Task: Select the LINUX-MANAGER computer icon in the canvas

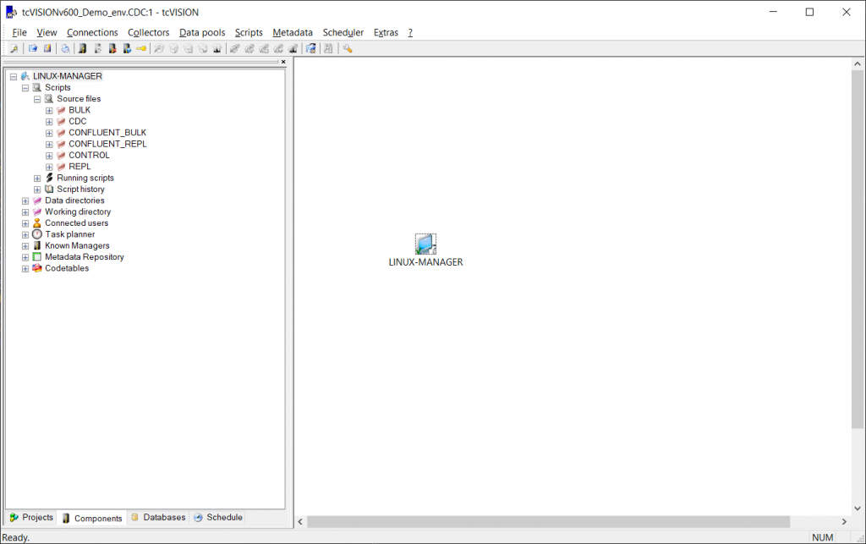Action: pos(425,245)
